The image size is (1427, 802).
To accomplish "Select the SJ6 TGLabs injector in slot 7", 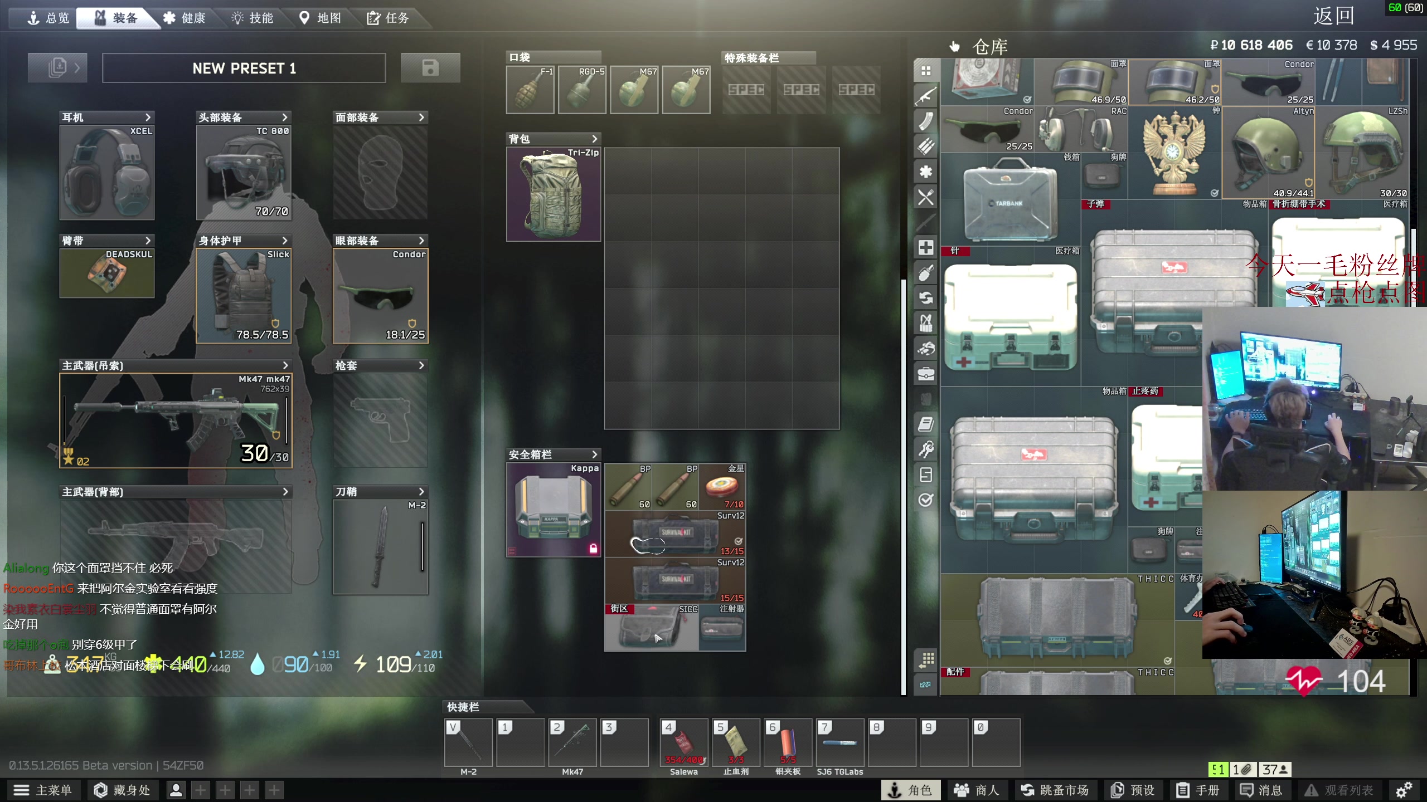I will (839, 742).
